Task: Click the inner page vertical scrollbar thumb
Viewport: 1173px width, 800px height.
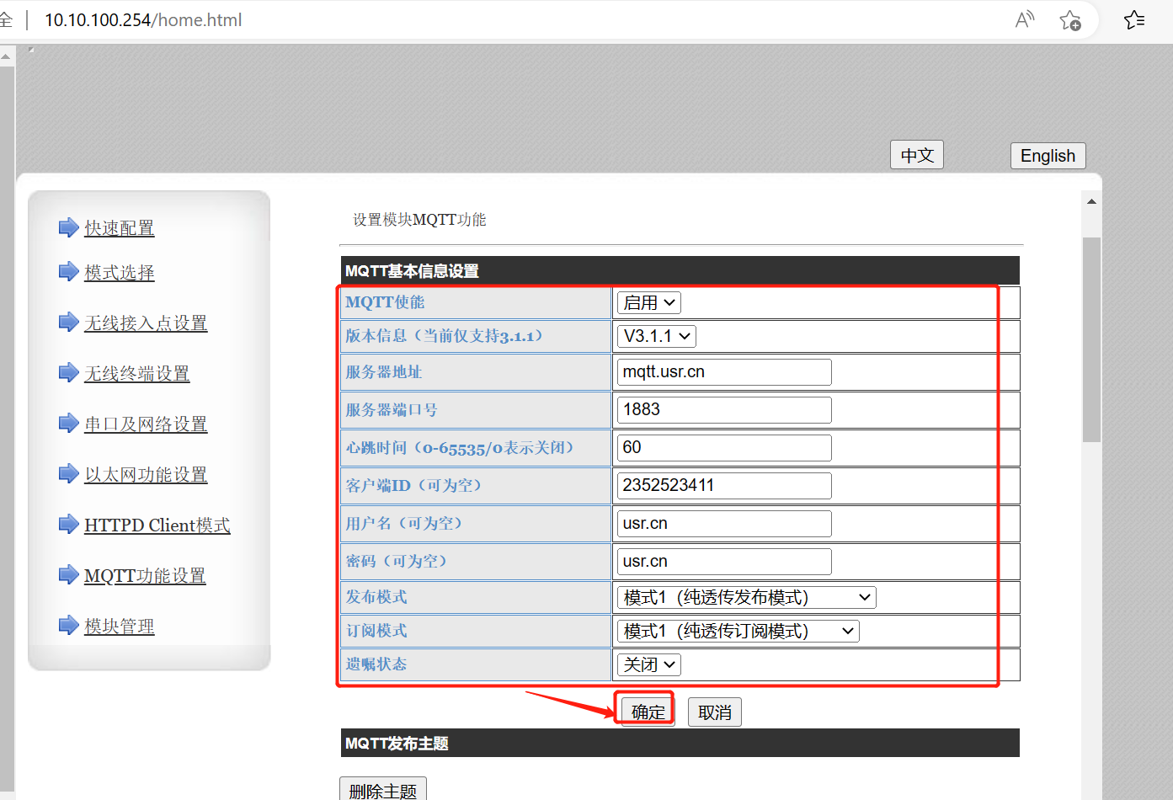Action: 1091,339
